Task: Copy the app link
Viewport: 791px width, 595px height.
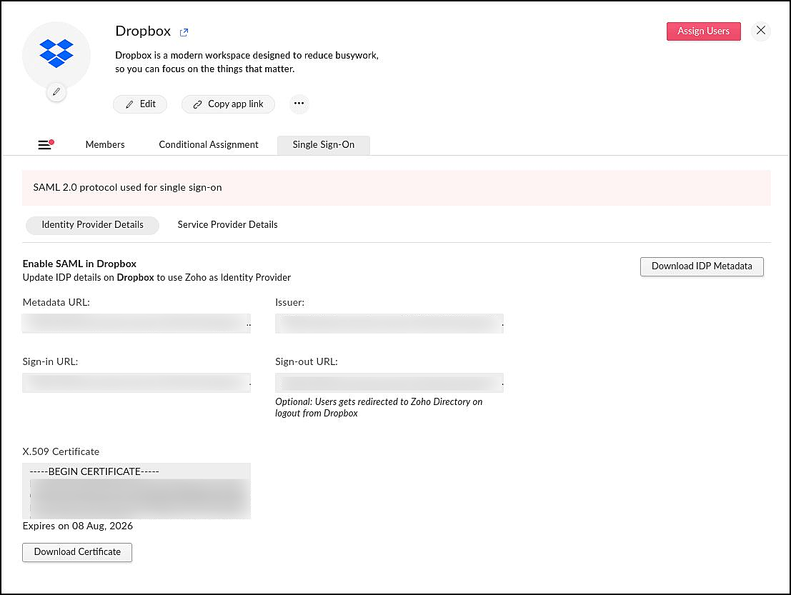Action: coord(228,104)
